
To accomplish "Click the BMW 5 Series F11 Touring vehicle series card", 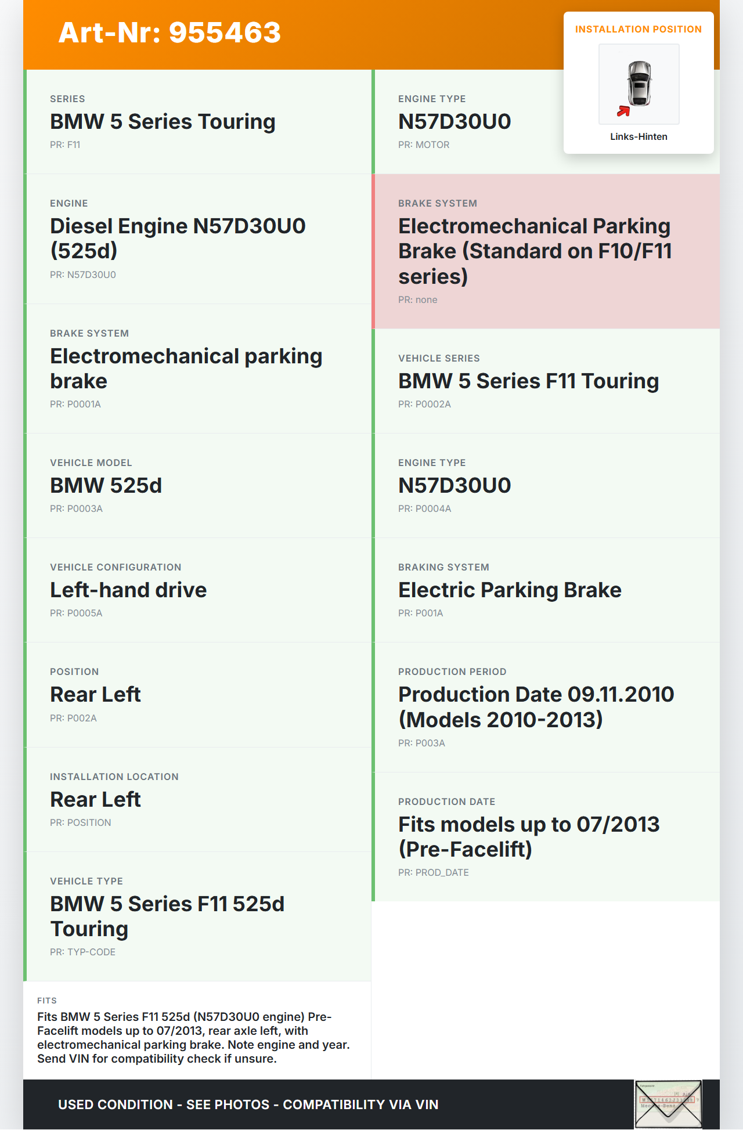I will (x=546, y=381).
